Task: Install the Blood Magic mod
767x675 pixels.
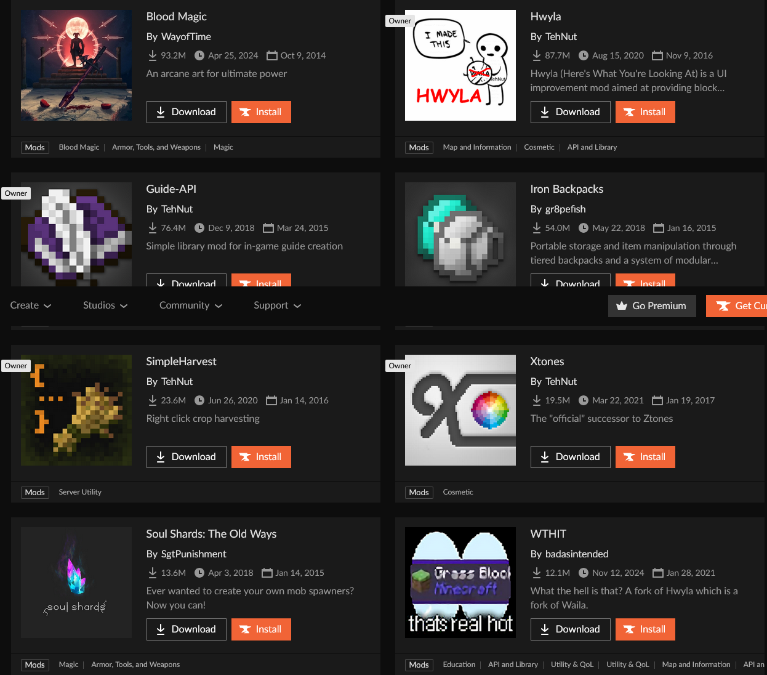Action: (261, 112)
